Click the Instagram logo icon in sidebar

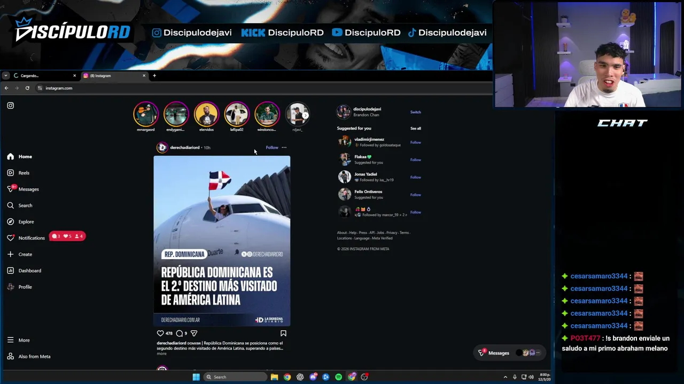click(x=10, y=106)
